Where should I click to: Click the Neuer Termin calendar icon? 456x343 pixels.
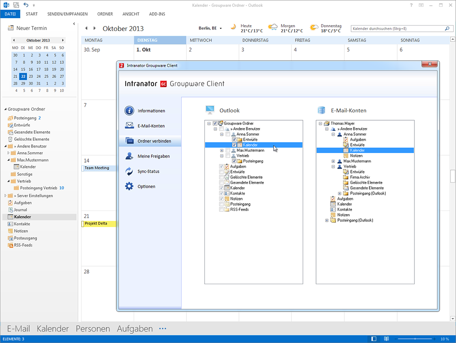pyautogui.click(x=10, y=28)
